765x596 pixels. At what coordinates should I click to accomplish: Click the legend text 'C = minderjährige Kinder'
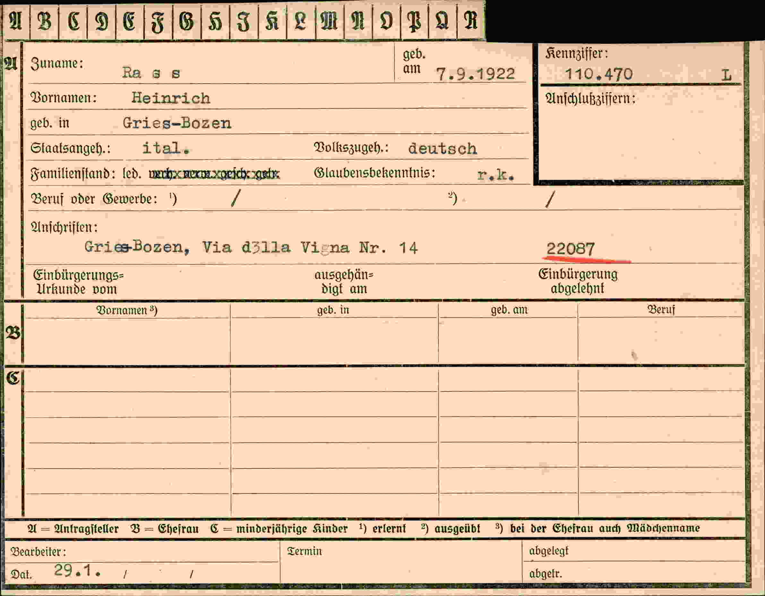[x=279, y=528]
